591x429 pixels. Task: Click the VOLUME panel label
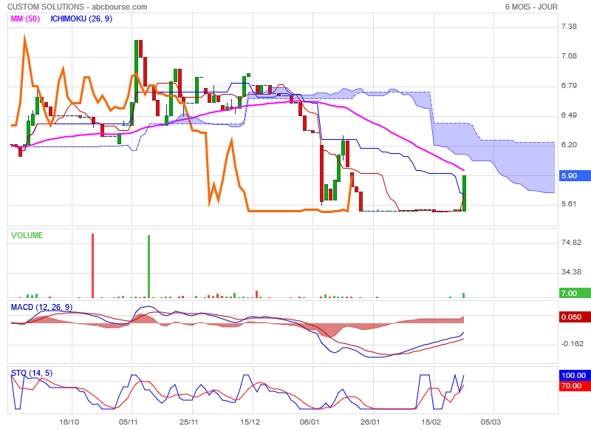[27, 235]
